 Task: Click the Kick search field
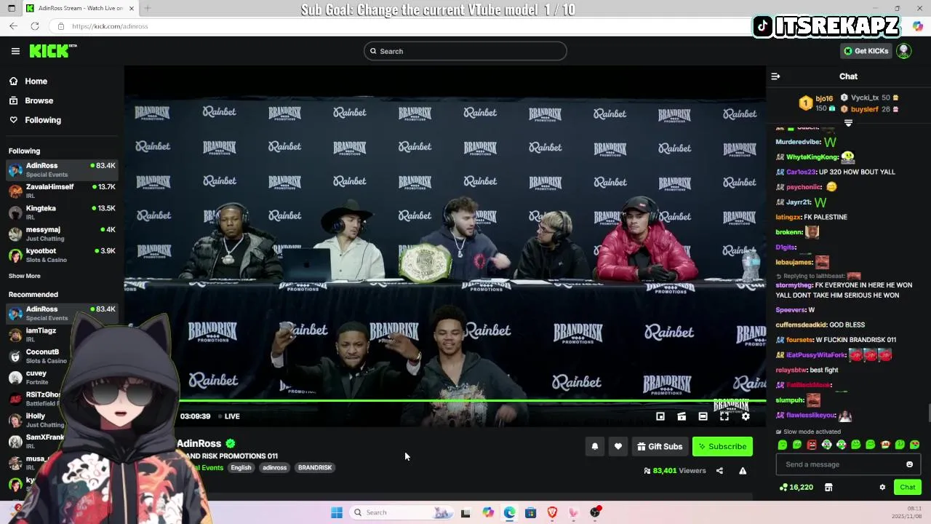coord(465,51)
